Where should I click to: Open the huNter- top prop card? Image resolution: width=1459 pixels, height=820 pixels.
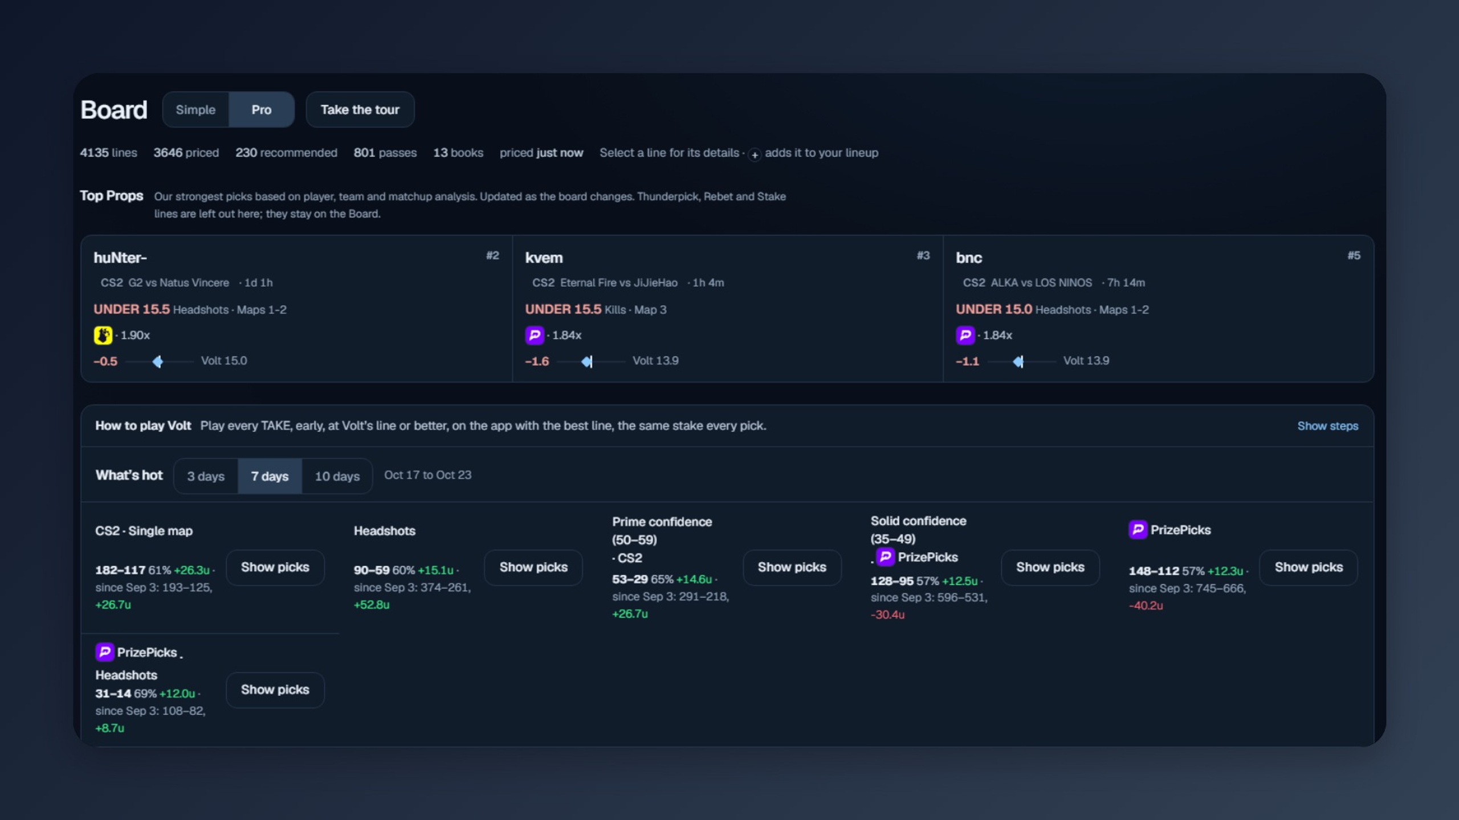(x=297, y=309)
